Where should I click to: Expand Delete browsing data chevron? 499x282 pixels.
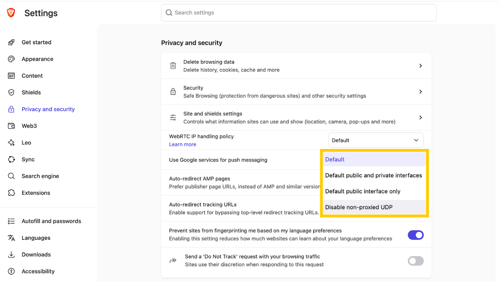(421, 66)
